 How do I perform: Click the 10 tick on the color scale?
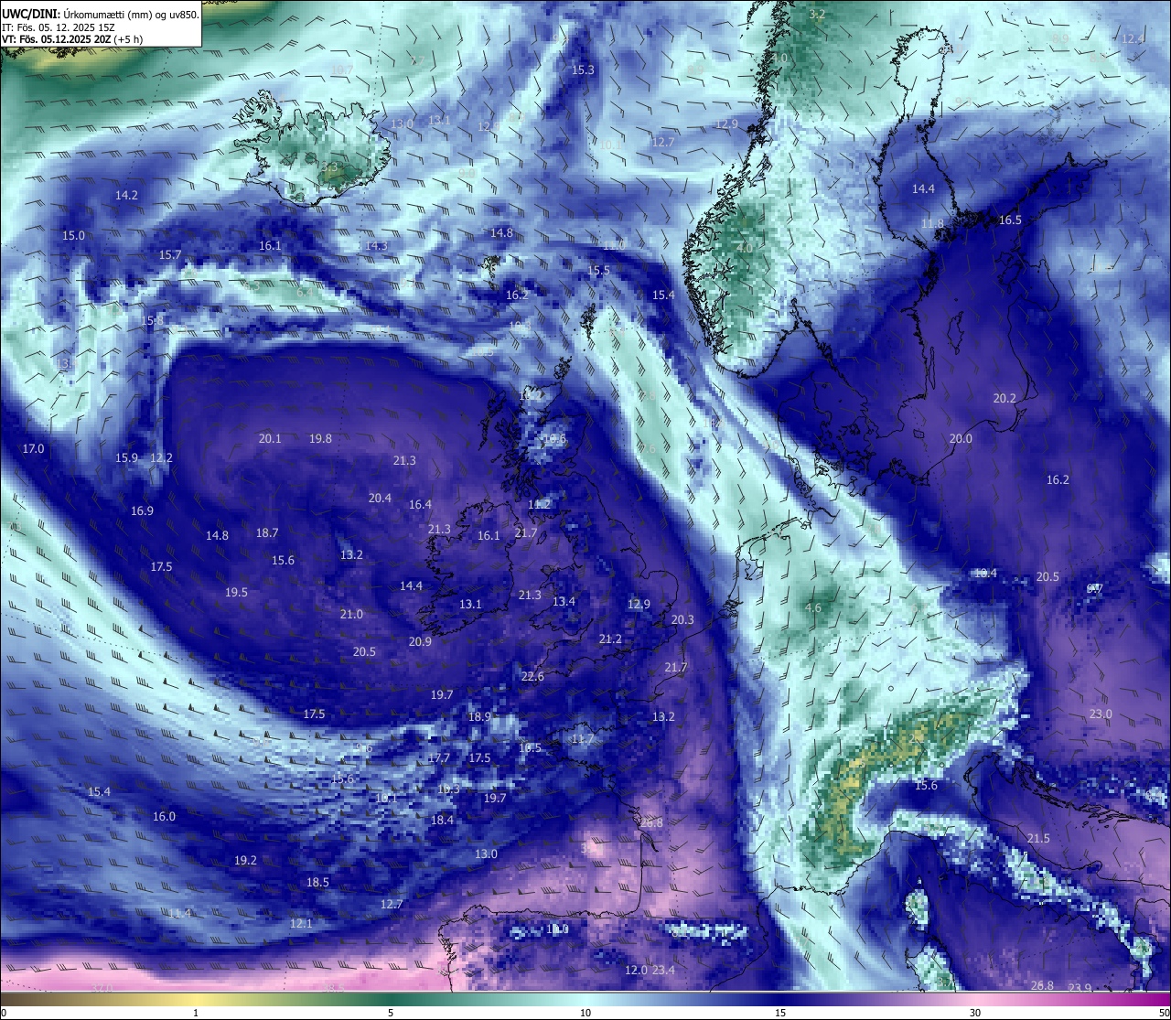585,1013
